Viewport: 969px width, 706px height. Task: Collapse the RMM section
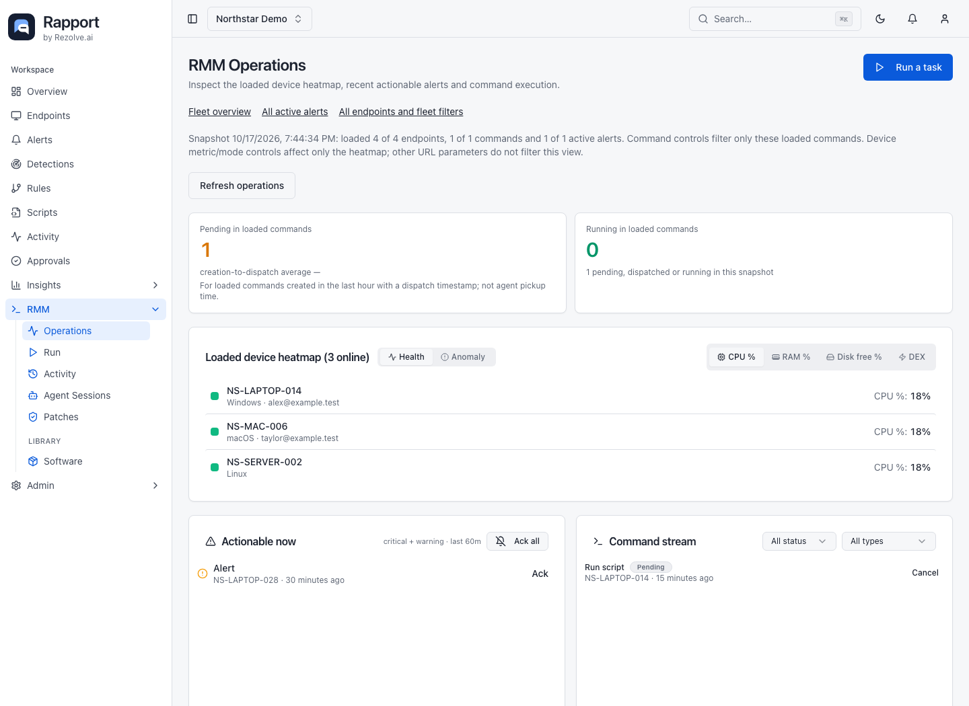coord(85,309)
